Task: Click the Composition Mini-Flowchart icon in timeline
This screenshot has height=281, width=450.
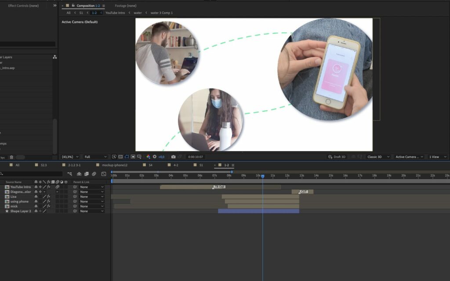Action: click(70, 174)
